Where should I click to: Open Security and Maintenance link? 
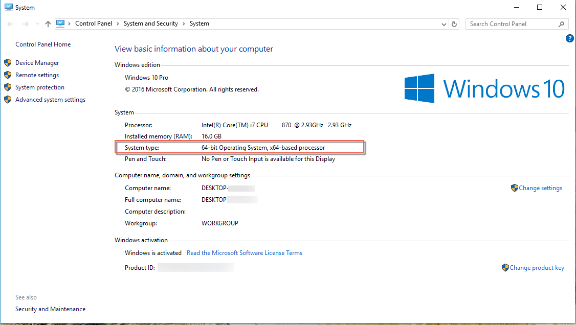pyautogui.click(x=50, y=309)
